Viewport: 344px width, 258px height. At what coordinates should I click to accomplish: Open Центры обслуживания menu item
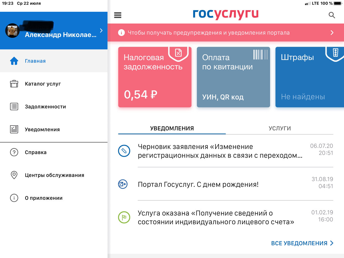point(54,175)
